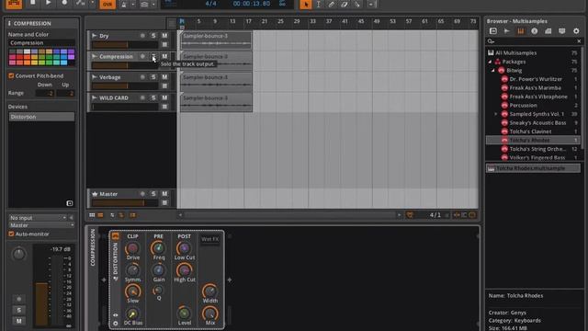Mute the Verbage track
Viewport: 588px width, 331px height.
tap(164, 77)
